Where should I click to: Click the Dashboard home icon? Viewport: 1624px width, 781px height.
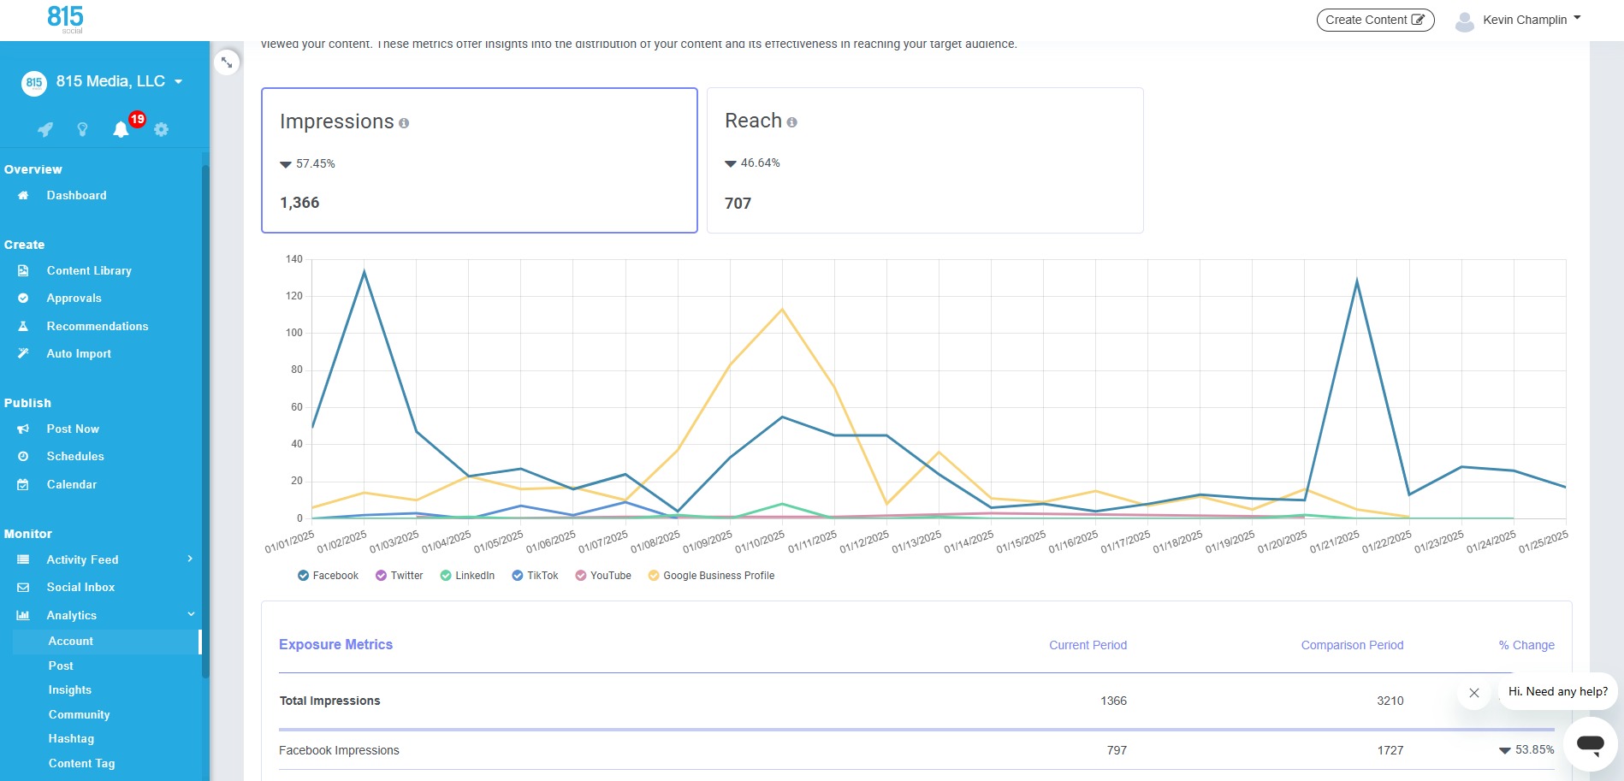click(x=23, y=196)
